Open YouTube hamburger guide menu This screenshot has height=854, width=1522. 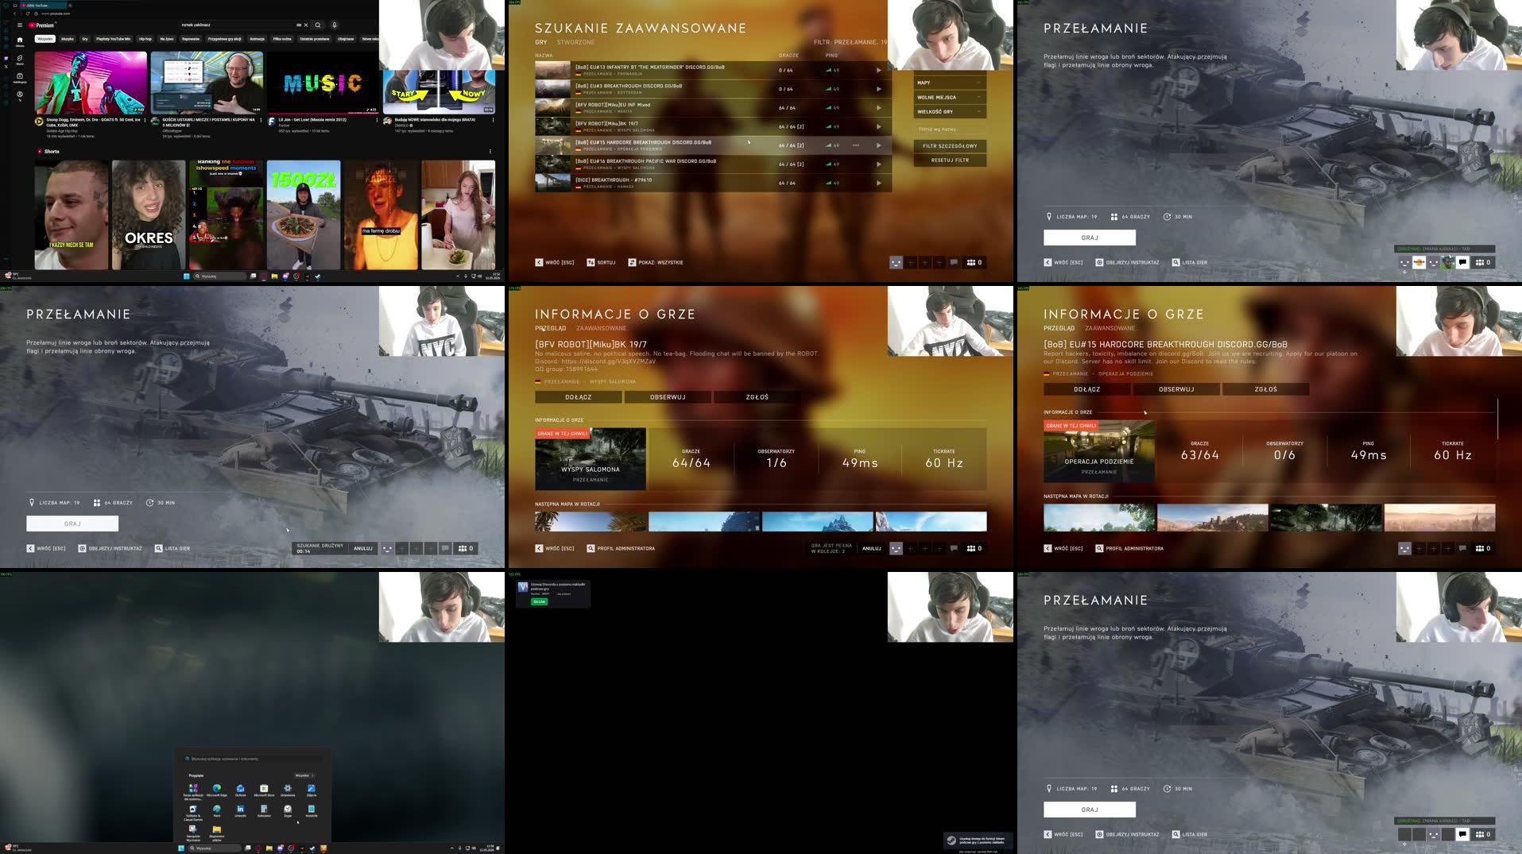click(20, 25)
